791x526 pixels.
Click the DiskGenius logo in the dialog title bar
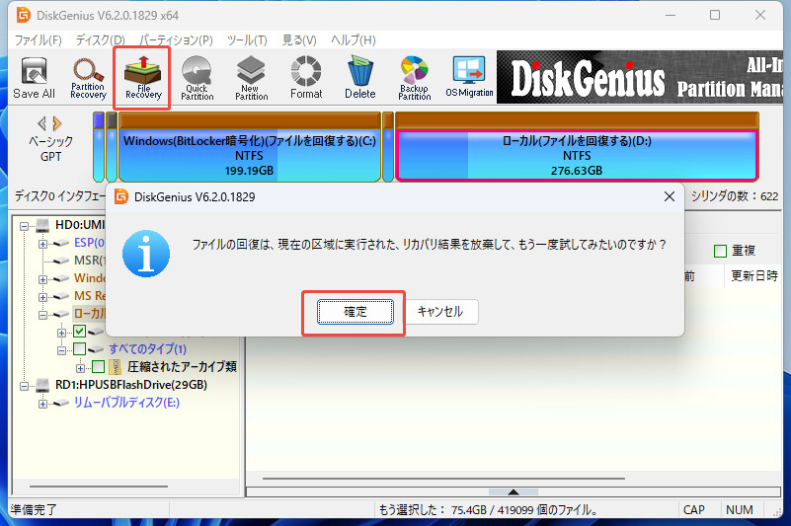pos(121,196)
